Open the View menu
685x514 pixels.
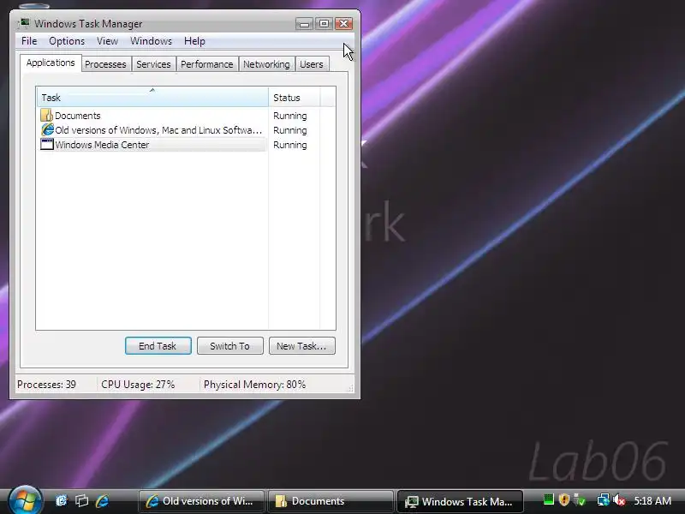point(108,41)
